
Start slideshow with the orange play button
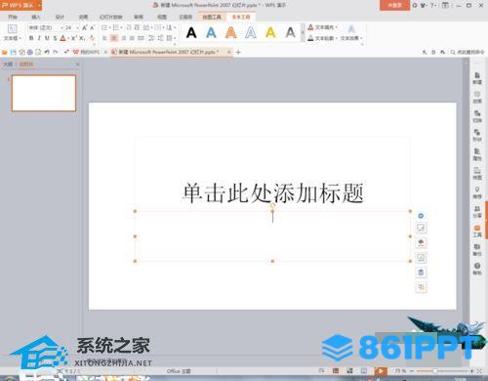tap(381, 371)
